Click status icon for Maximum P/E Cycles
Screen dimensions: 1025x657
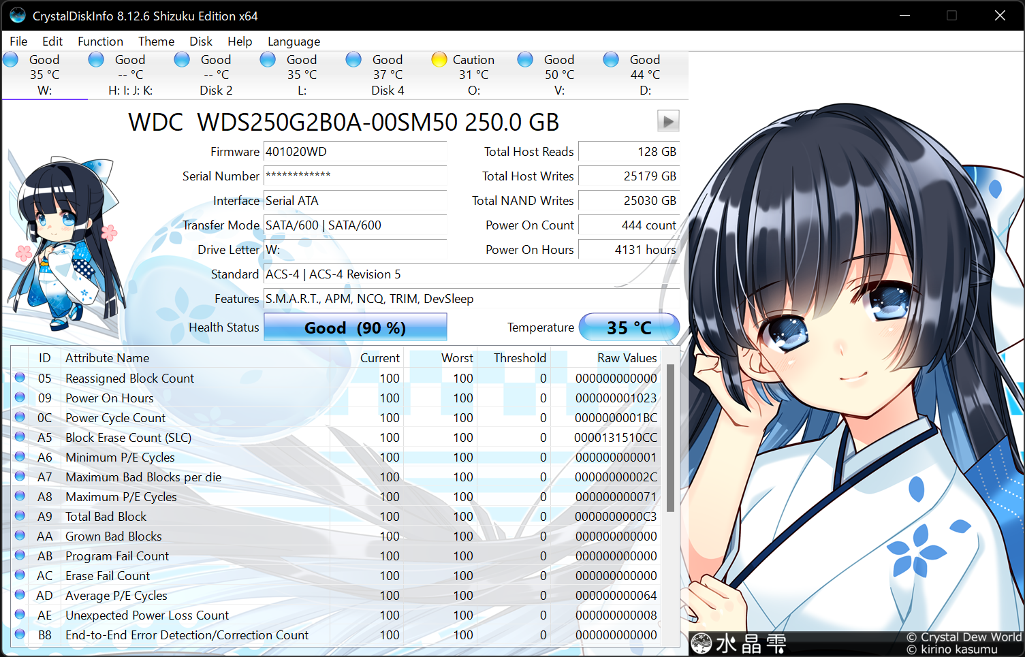pyautogui.click(x=20, y=496)
